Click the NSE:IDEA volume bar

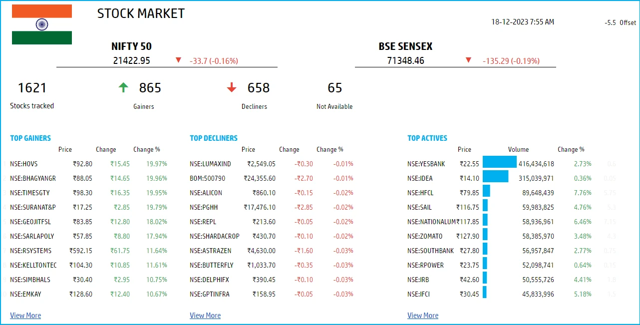pyautogui.click(x=495, y=178)
